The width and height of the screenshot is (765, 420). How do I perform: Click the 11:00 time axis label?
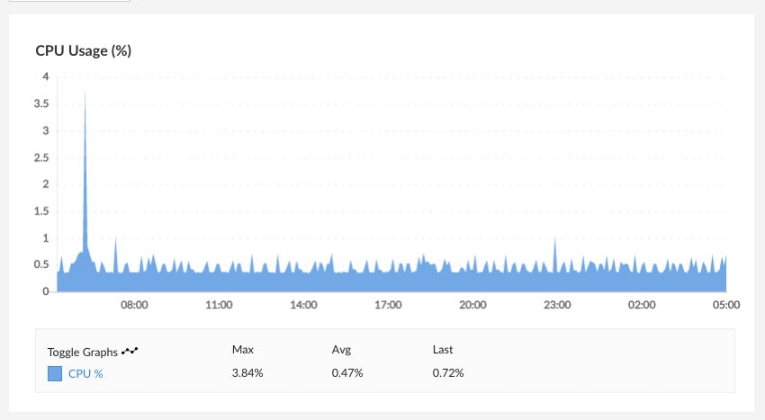pos(219,305)
